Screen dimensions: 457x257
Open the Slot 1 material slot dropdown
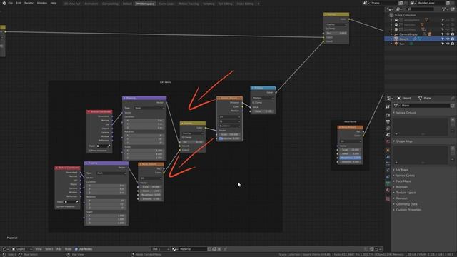click(x=161, y=249)
